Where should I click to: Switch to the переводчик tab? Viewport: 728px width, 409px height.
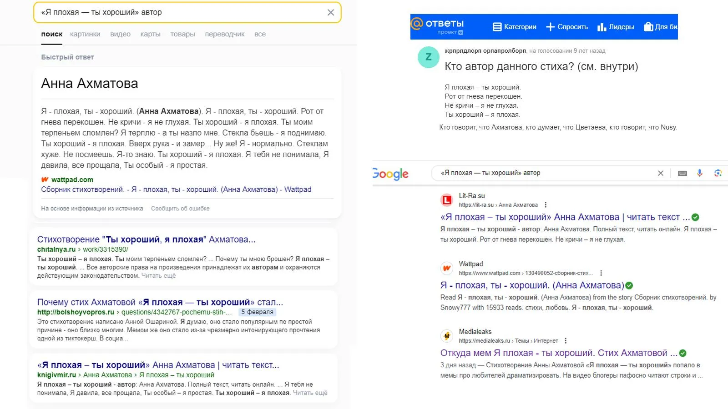point(225,34)
